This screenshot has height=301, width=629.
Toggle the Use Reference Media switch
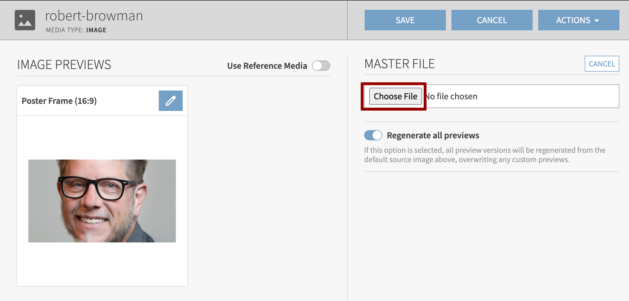tap(321, 66)
